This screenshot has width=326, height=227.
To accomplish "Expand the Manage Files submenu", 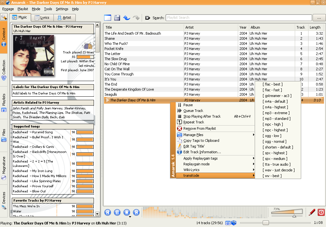I will 215,135.
